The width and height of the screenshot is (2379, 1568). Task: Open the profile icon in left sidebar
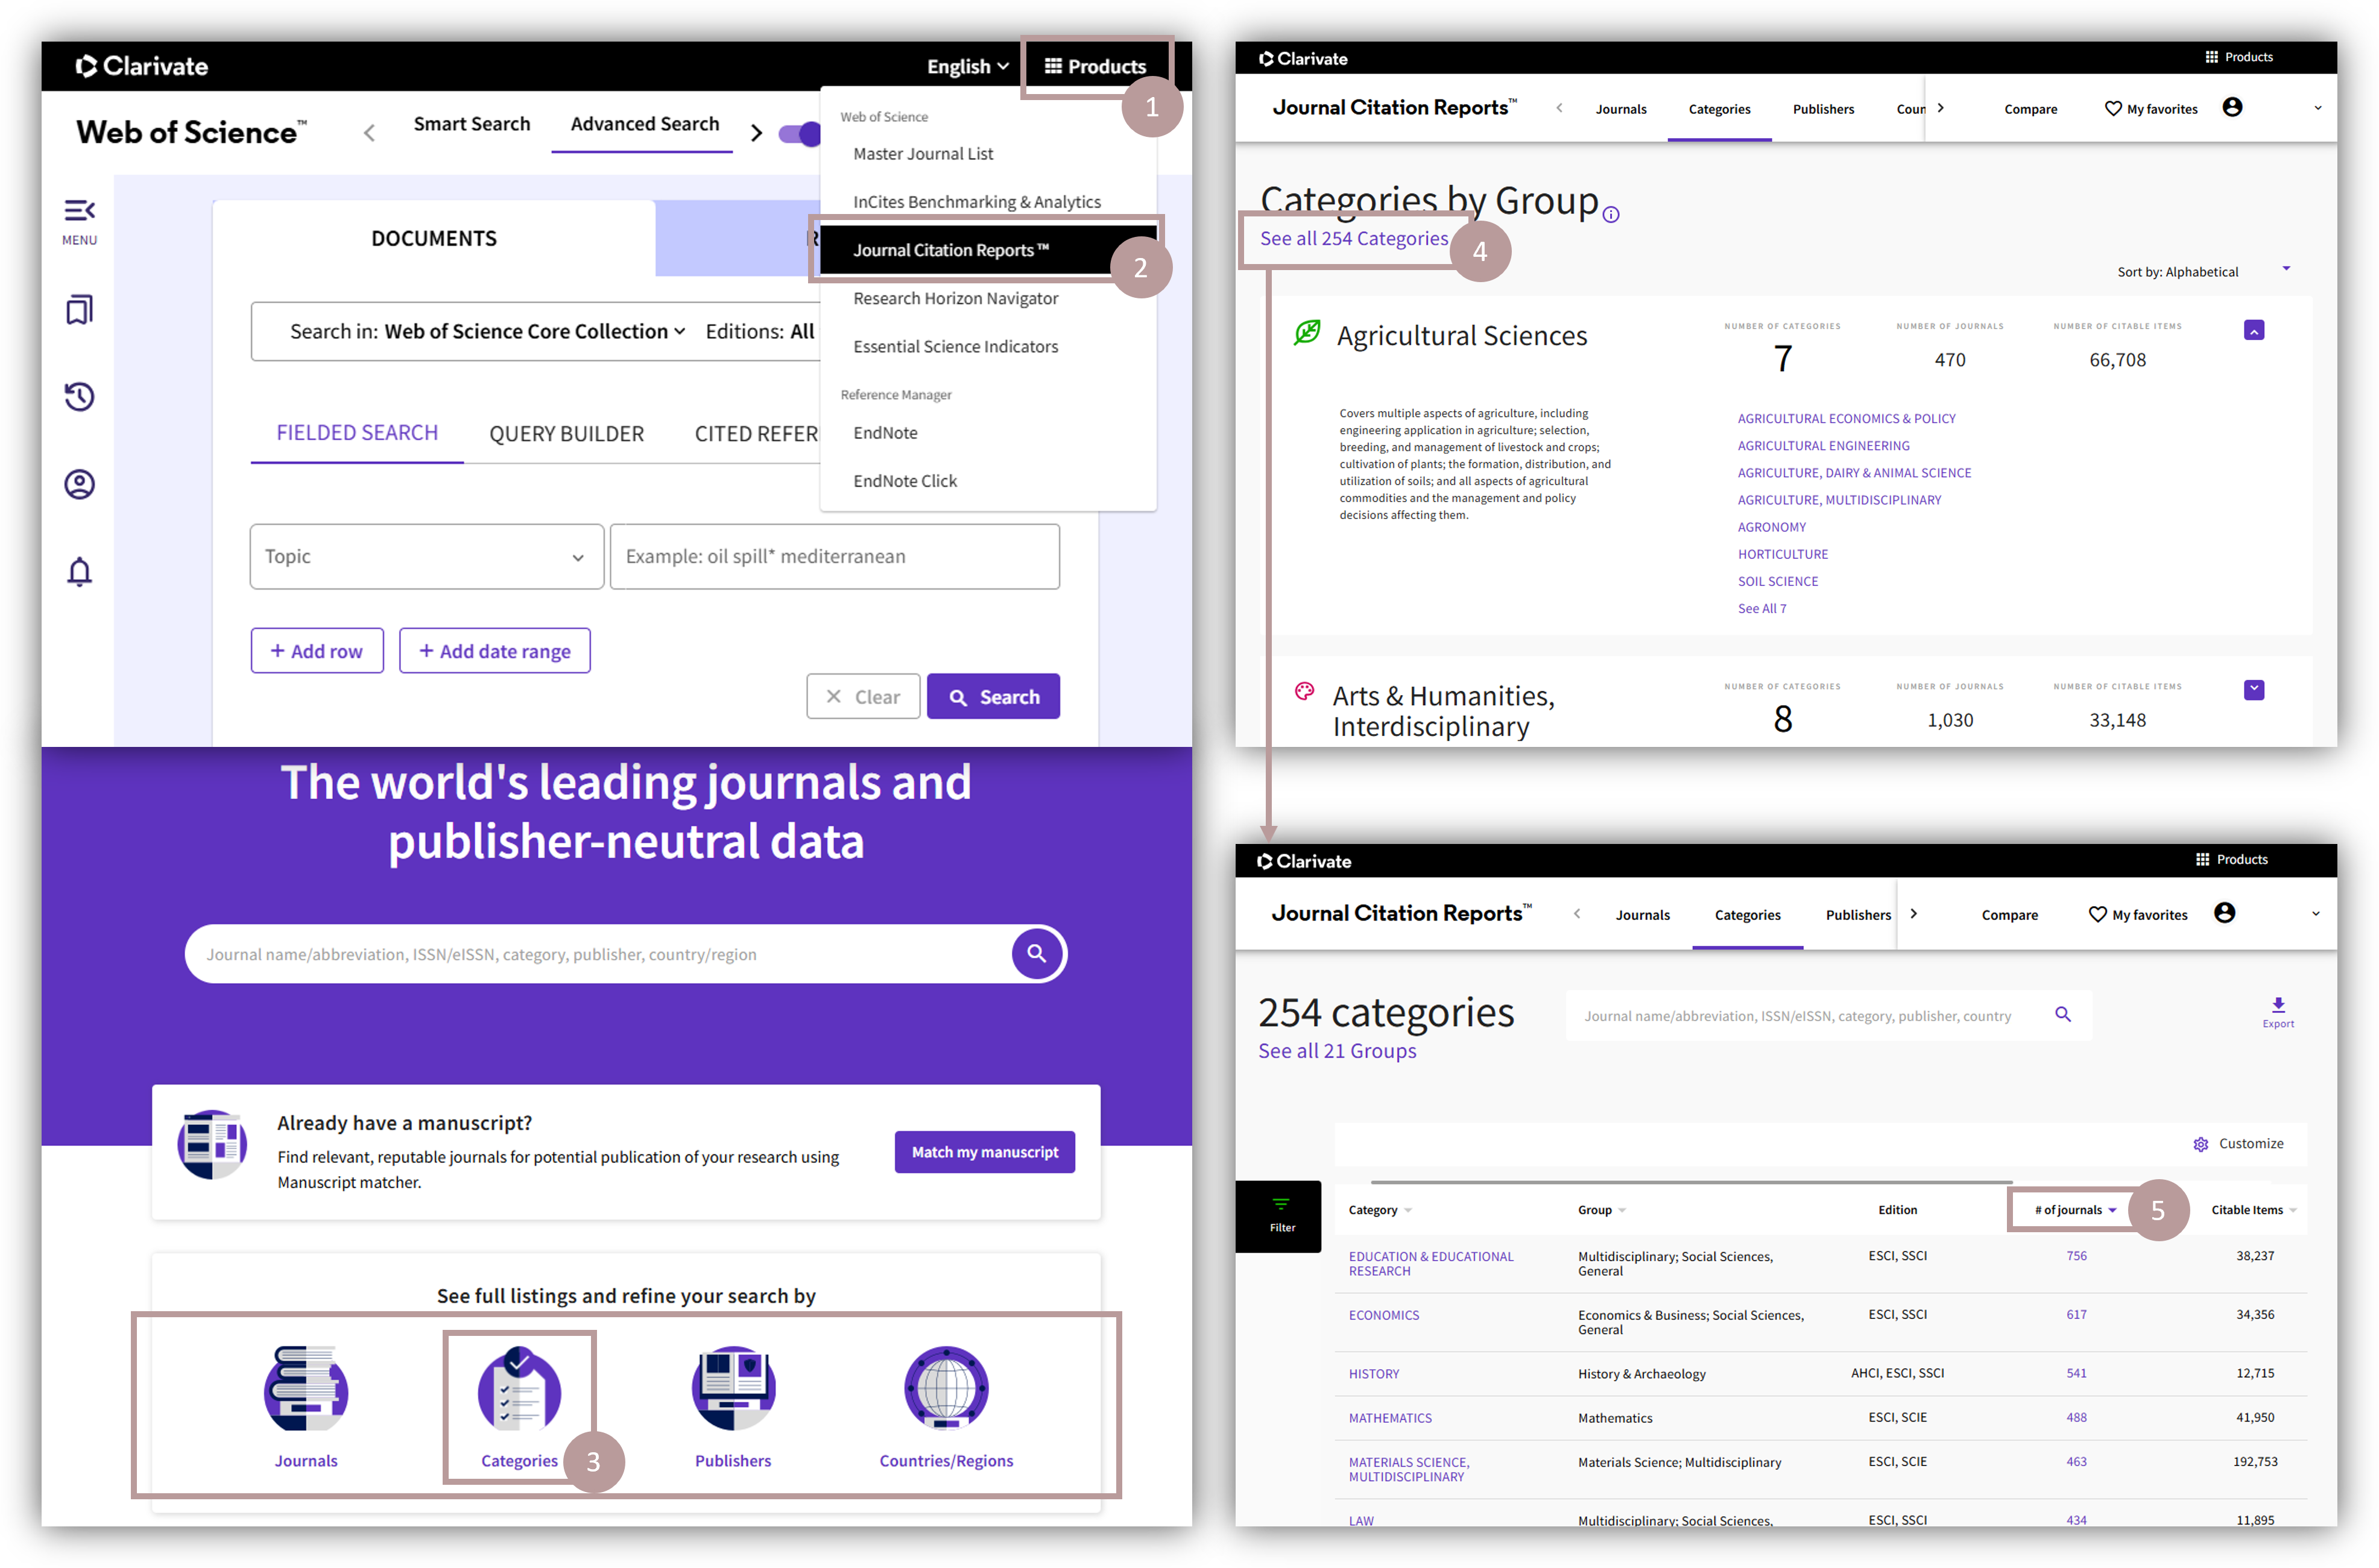79,484
